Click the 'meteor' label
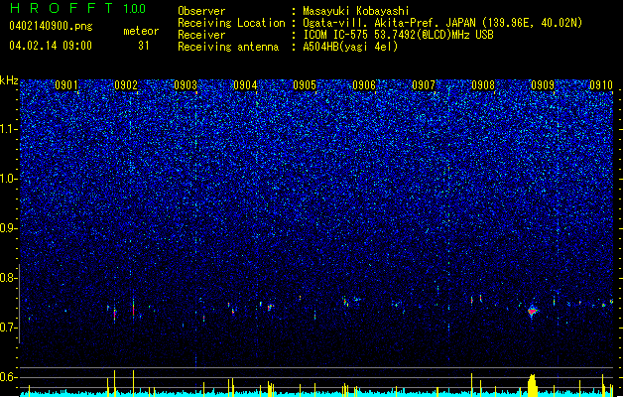 141,31
